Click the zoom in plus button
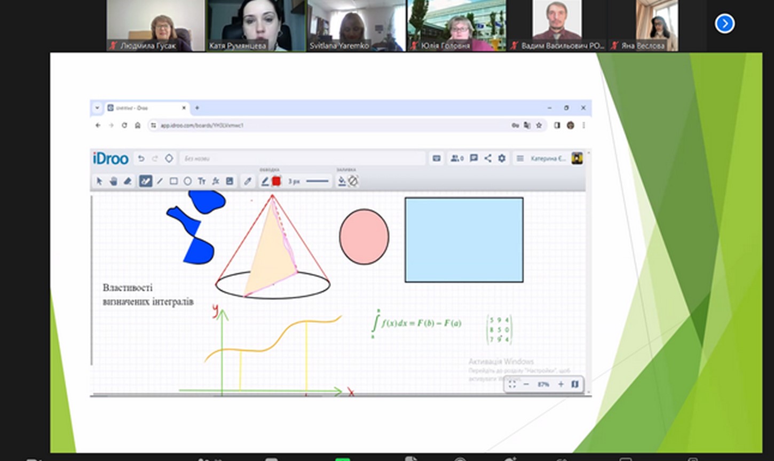 (560, 384)
